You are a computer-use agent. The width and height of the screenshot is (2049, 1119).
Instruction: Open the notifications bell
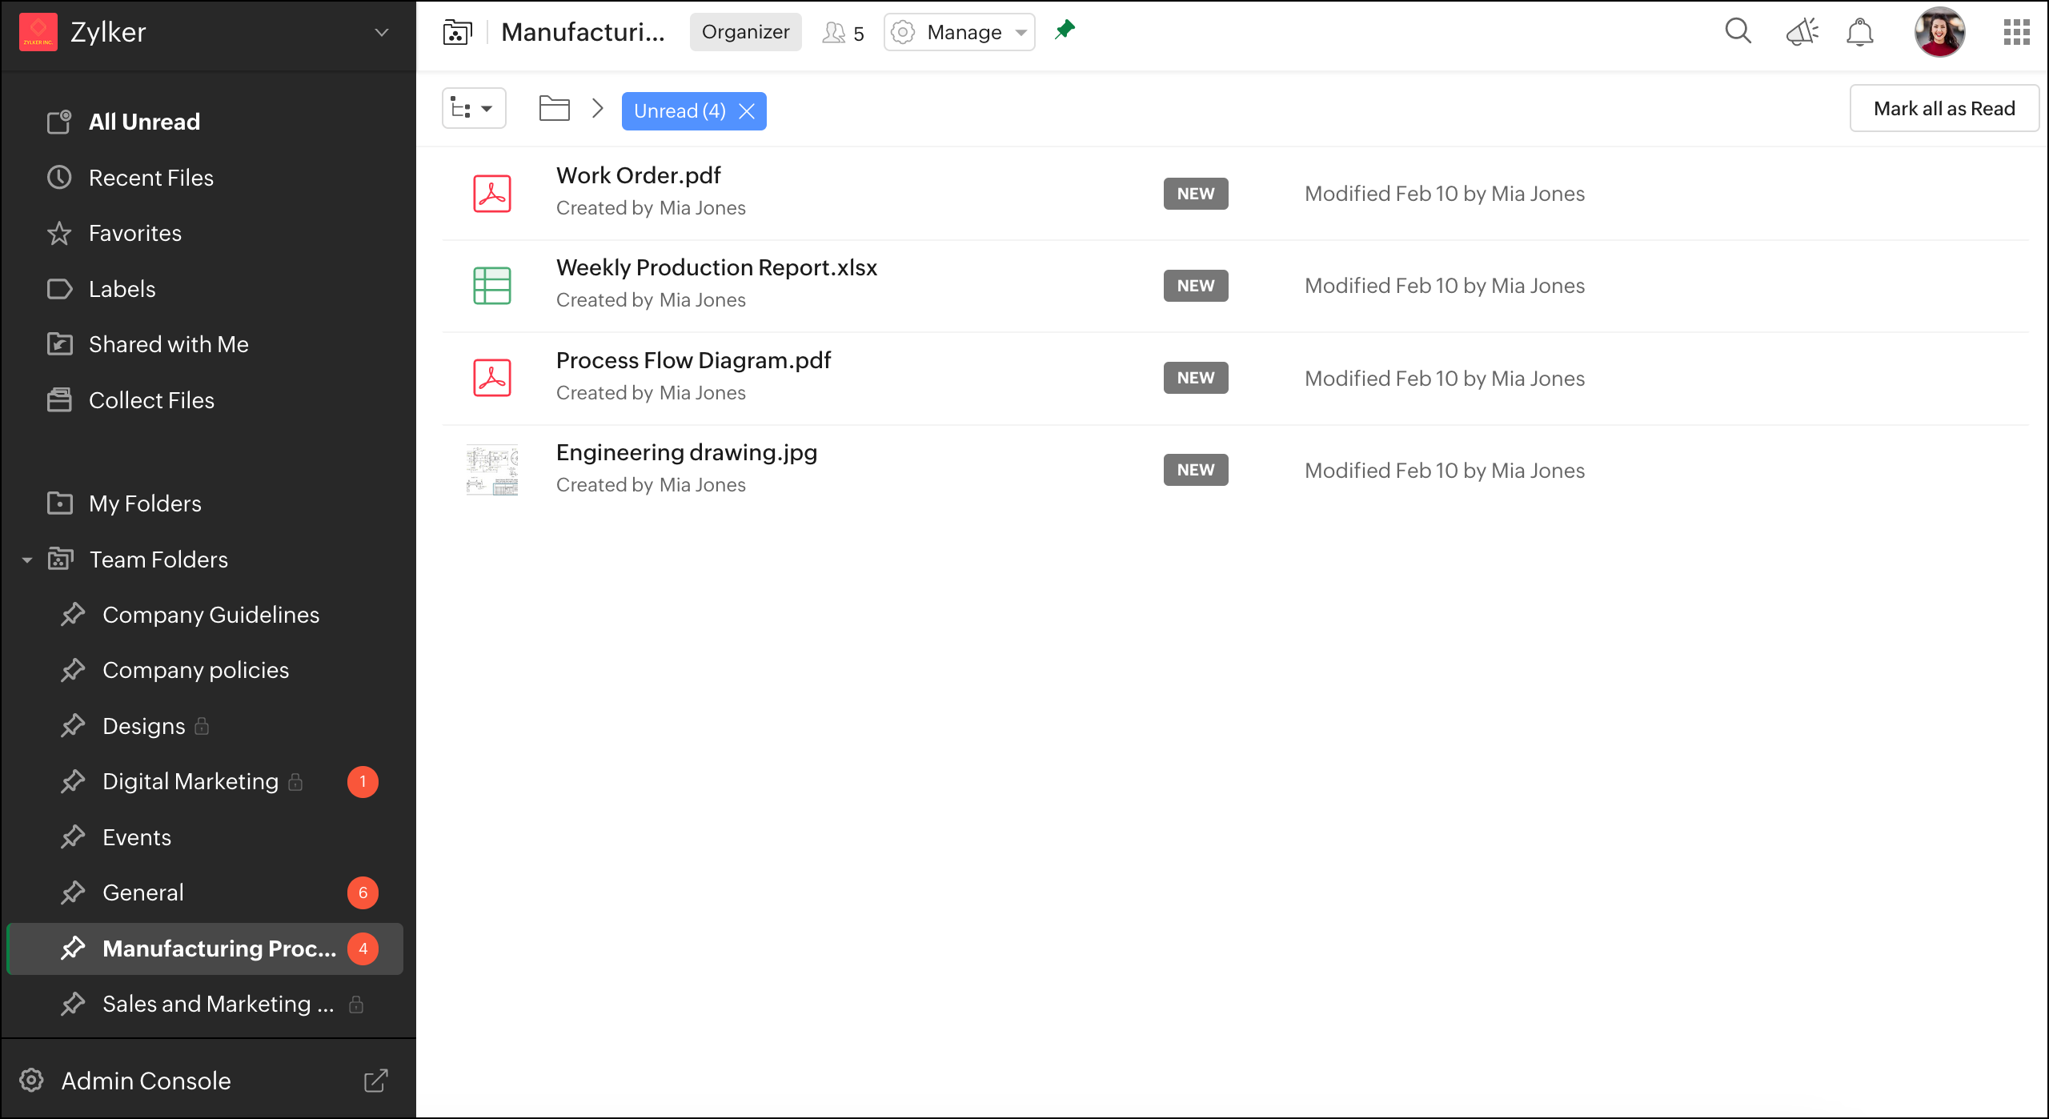(1859, 32)
